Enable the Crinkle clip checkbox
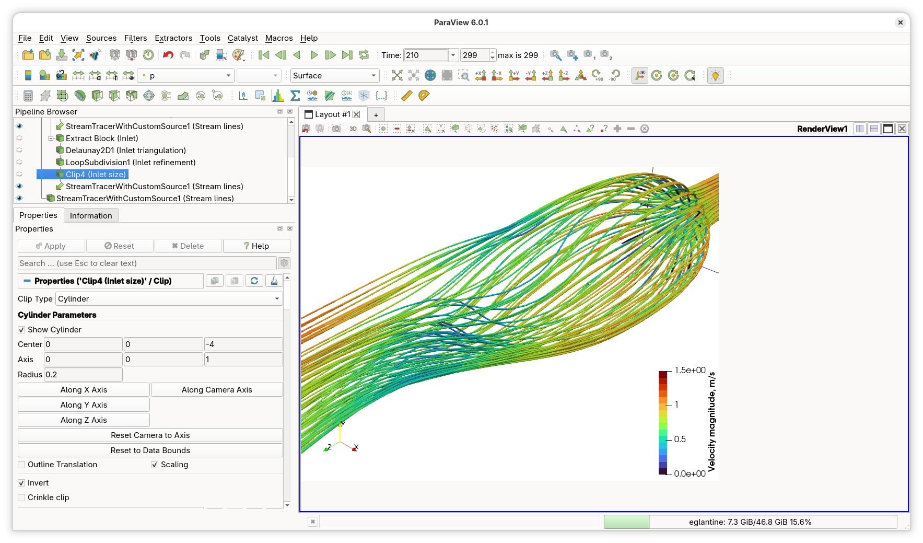Screen dimensions: 923x543 (21, 498)
